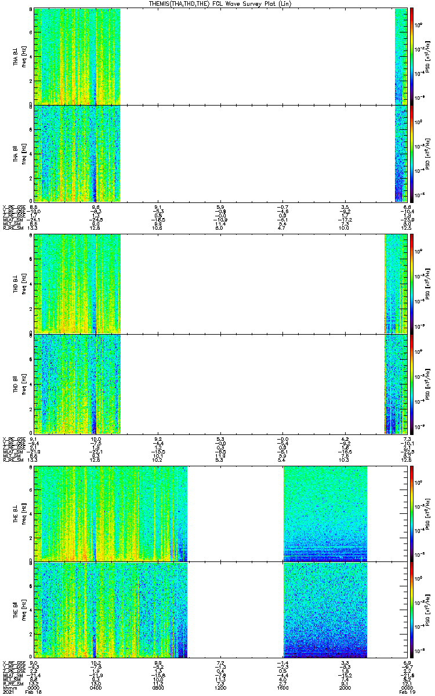Click the THE B-parallel y-axis label
Viewport: 435px width, 696px height.
(19, 610)
